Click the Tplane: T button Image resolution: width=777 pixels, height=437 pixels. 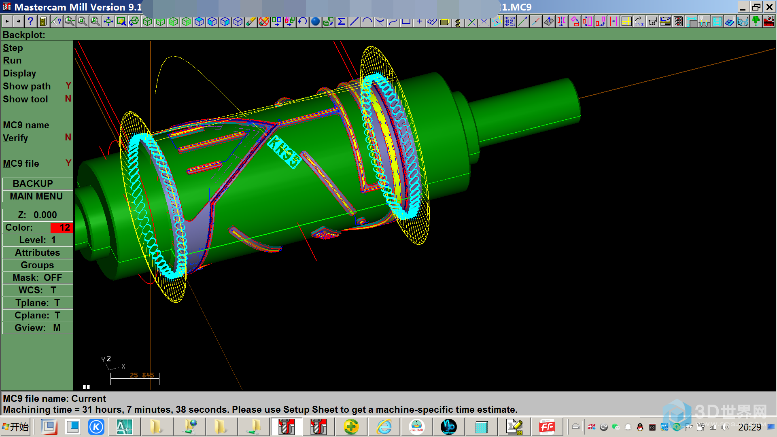coord(37,303)
